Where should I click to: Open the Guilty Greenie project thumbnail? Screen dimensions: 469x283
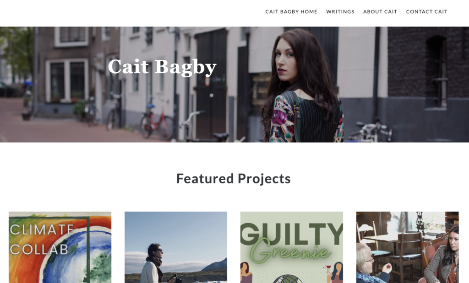291,247
